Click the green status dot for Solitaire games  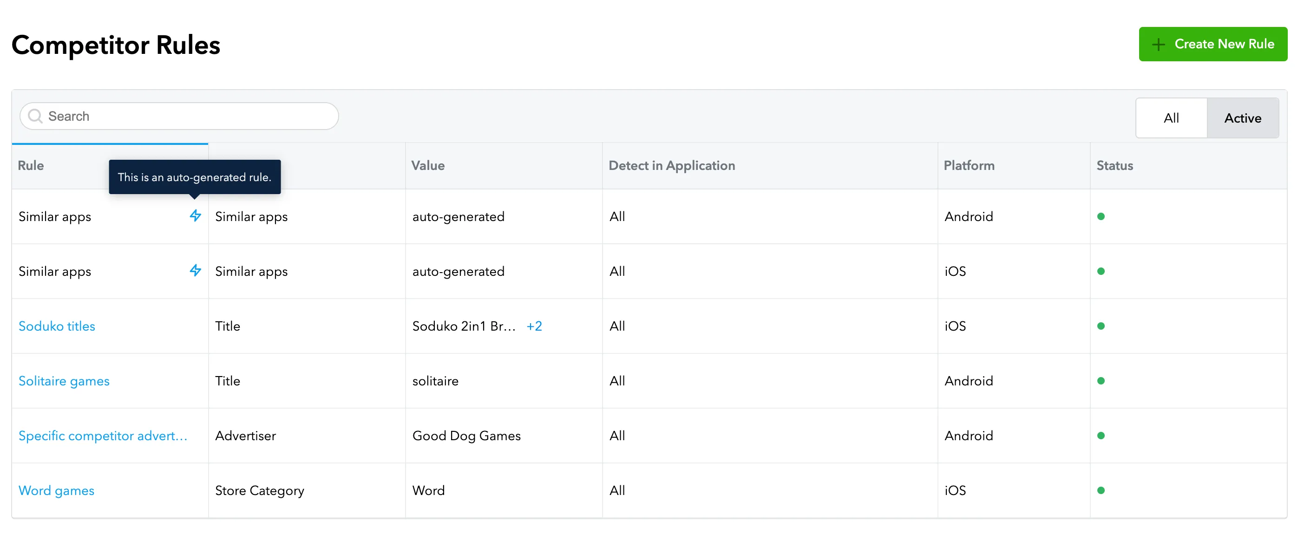1101,381
